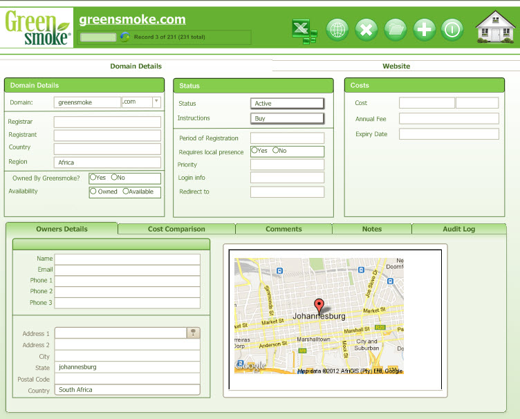This screenshot has height=419, width=520.
Task: Click the globe website icon
Action: click(337, 30)
